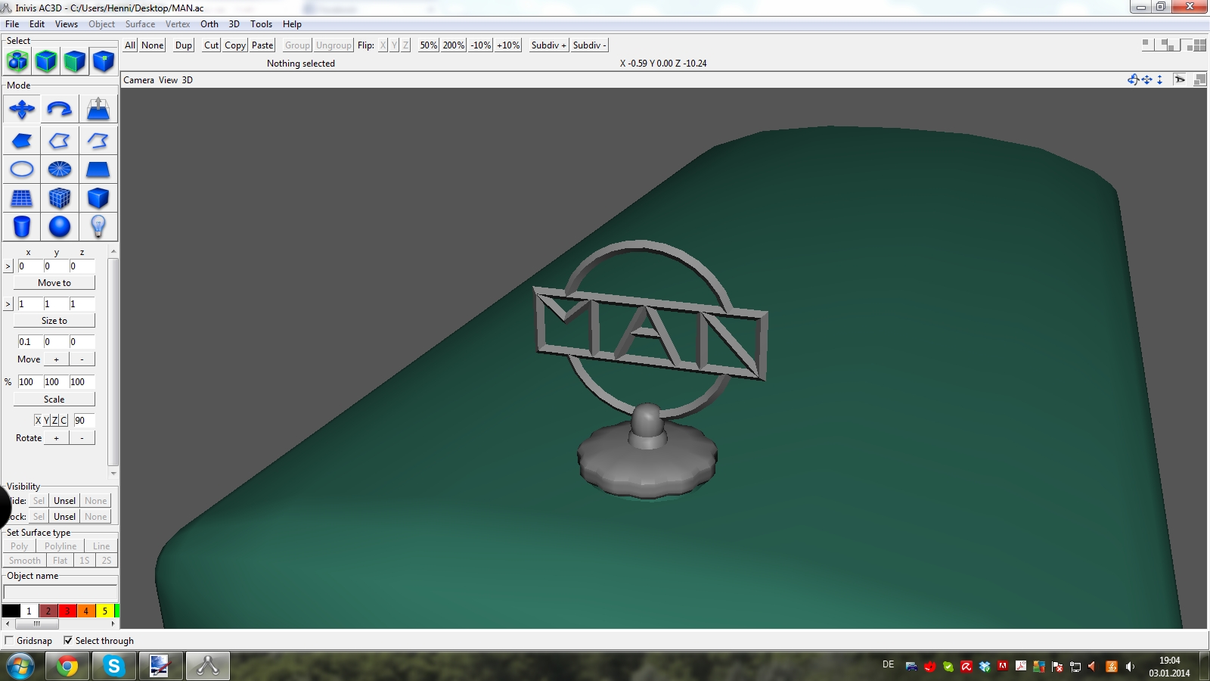Select Group selection mode icon
1210x681 pixels.
point(17,61)
